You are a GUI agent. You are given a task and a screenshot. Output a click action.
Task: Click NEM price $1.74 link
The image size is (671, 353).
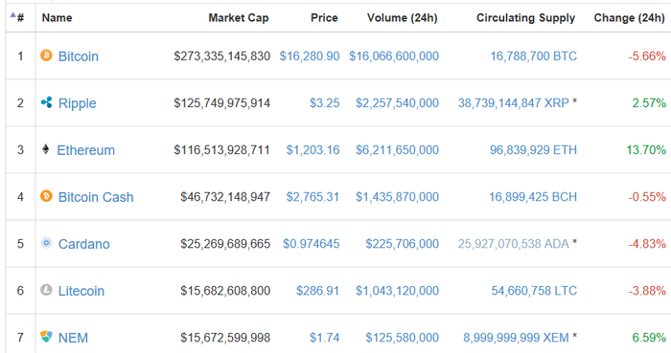coord(324,338)
